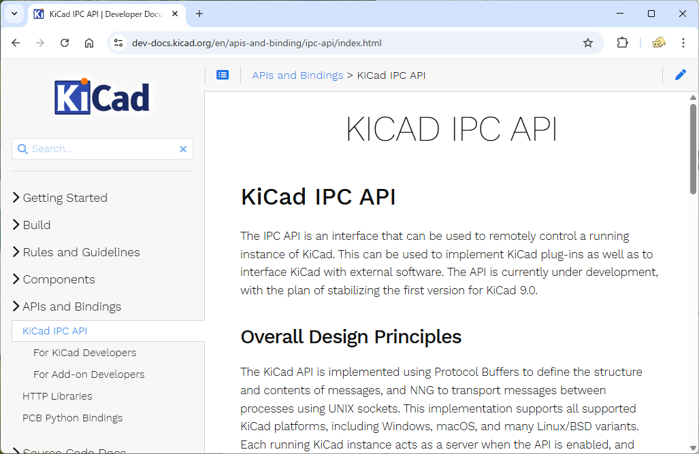Click the 'KiCad IPC API' section heading
The height and width of the screenshot is (454, 699).
318,196
